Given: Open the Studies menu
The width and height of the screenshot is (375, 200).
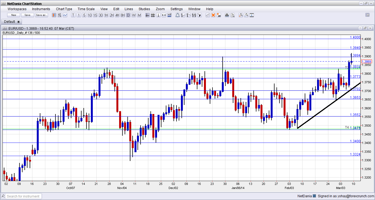Looking at the screenshot, I should pyautogui.click(x=144, y=9).
